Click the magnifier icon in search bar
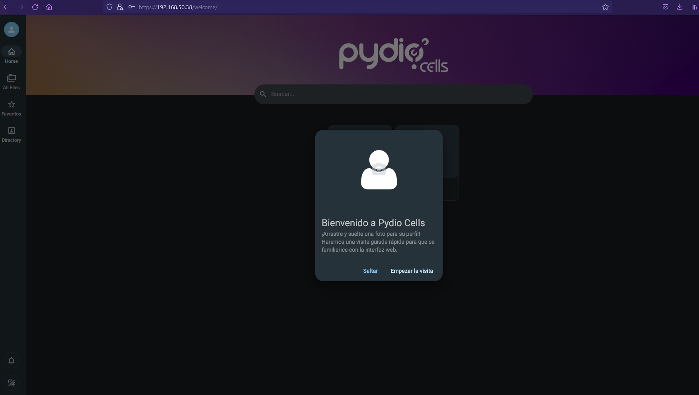Screen dimensions: 699x395 click(x=263, y=94)
